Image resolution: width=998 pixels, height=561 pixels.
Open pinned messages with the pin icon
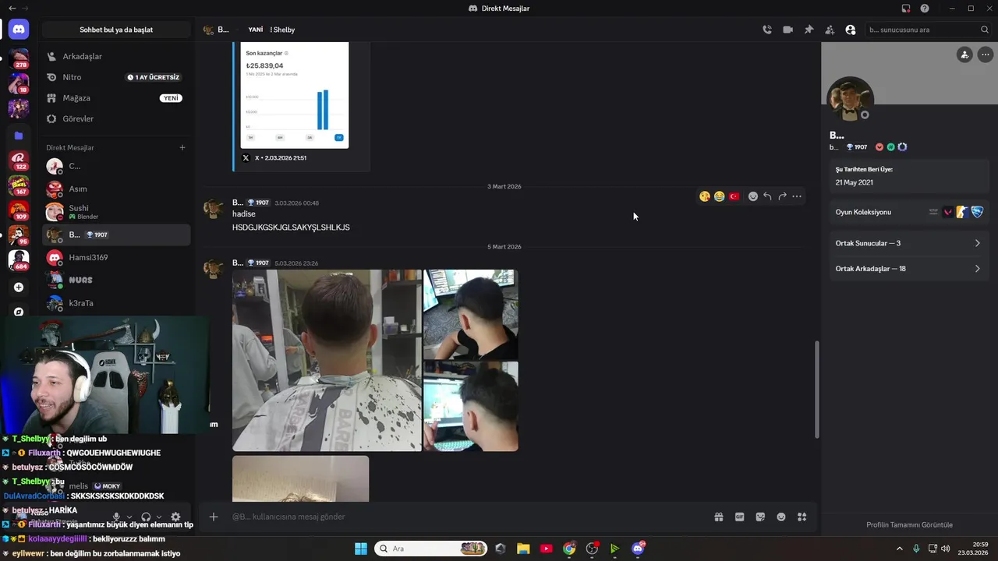click(809, 30)
